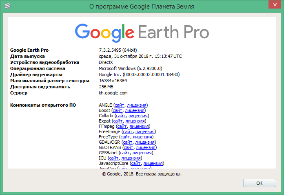Click the Дата выпуска label
Screen dimensions: 284x195
(27, 56)
